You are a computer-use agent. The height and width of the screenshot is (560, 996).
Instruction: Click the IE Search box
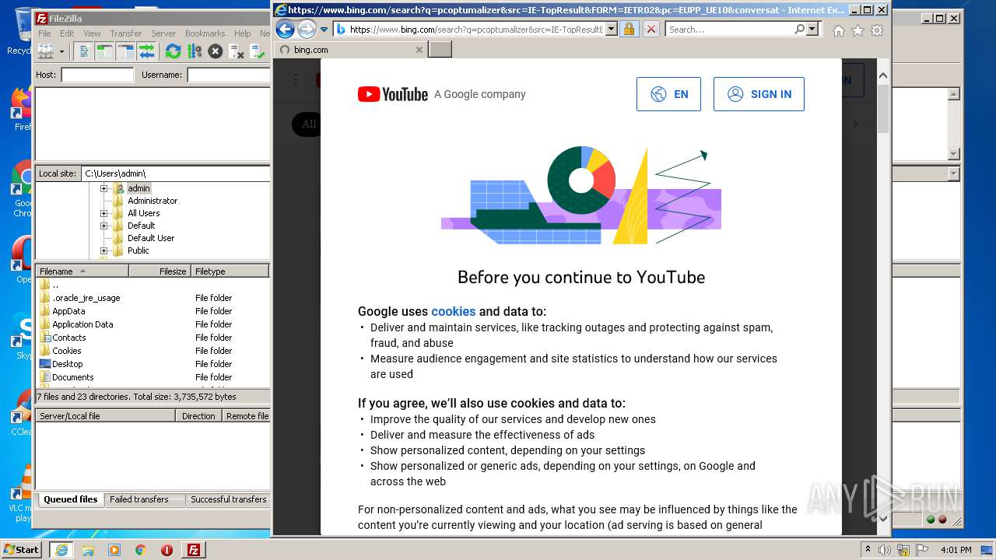(730, 29)
